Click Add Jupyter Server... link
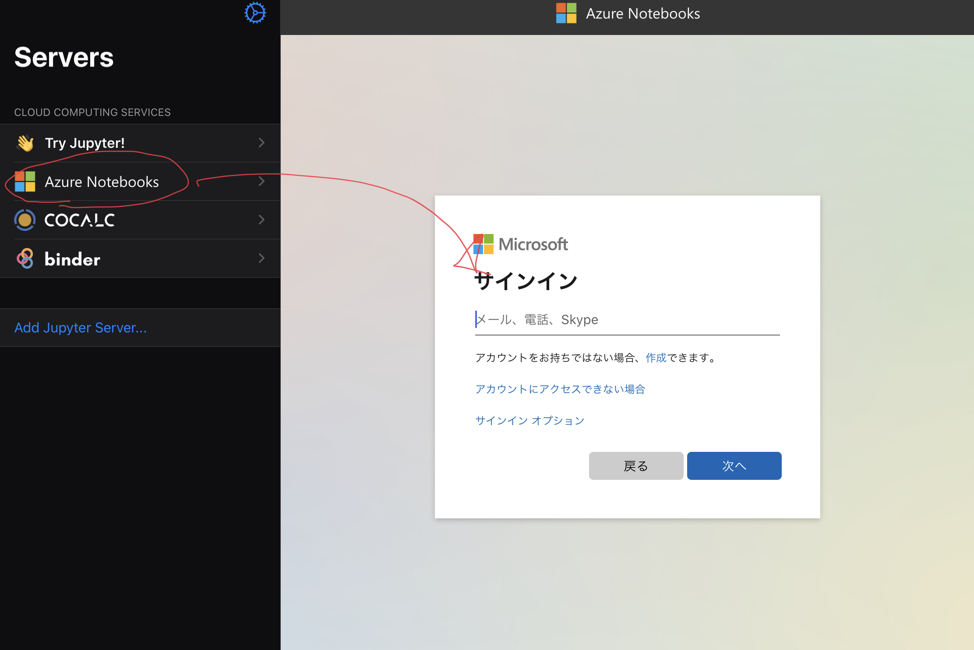 [x=81, y=328]
